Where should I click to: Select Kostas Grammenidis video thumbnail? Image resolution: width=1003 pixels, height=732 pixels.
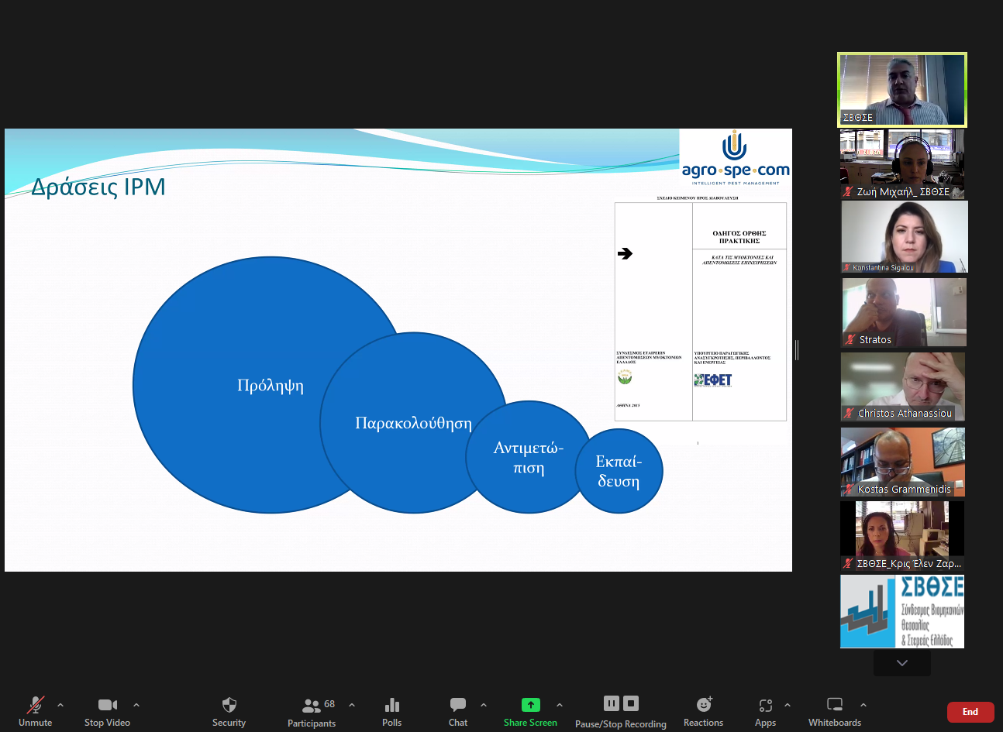[x=902, y=462]
